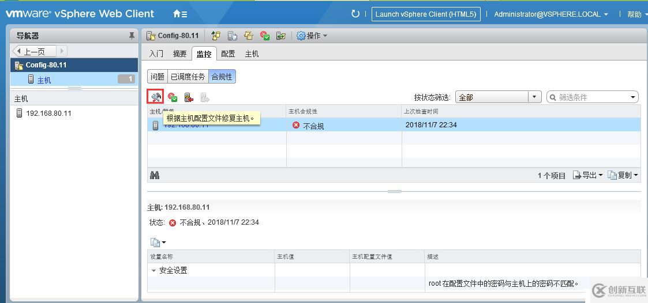Click host icon beside 192.168.80.11 in navigator
This screenshot has height=303, width=648.
(x=20, y=113)
